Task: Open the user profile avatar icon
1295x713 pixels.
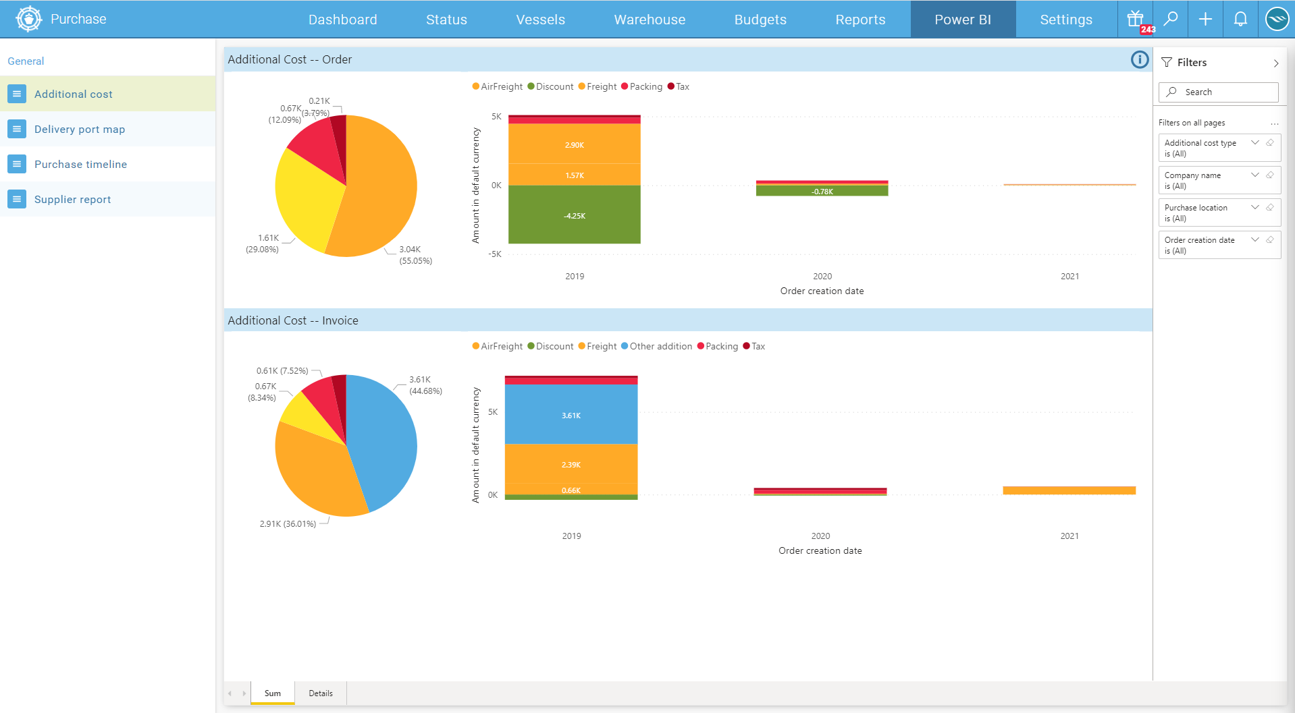Action: click(x=1276, y=20)
